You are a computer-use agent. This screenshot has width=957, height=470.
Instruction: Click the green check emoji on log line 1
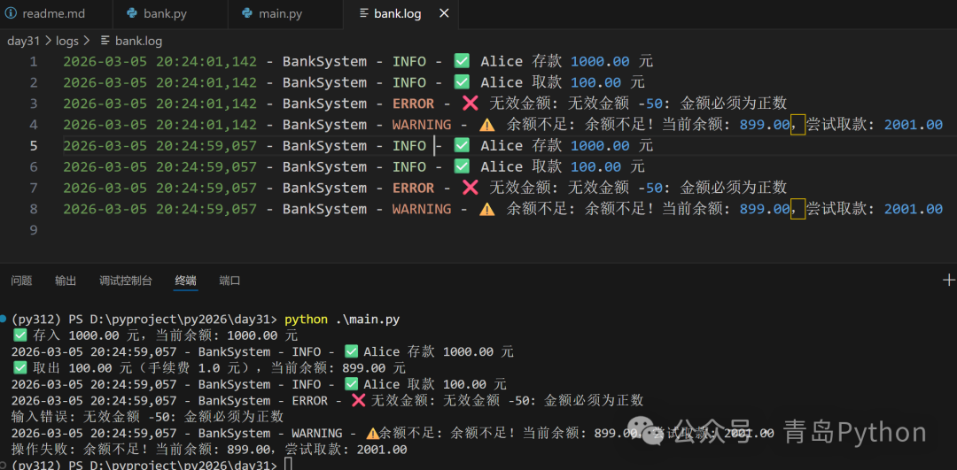tap(462, 61)
